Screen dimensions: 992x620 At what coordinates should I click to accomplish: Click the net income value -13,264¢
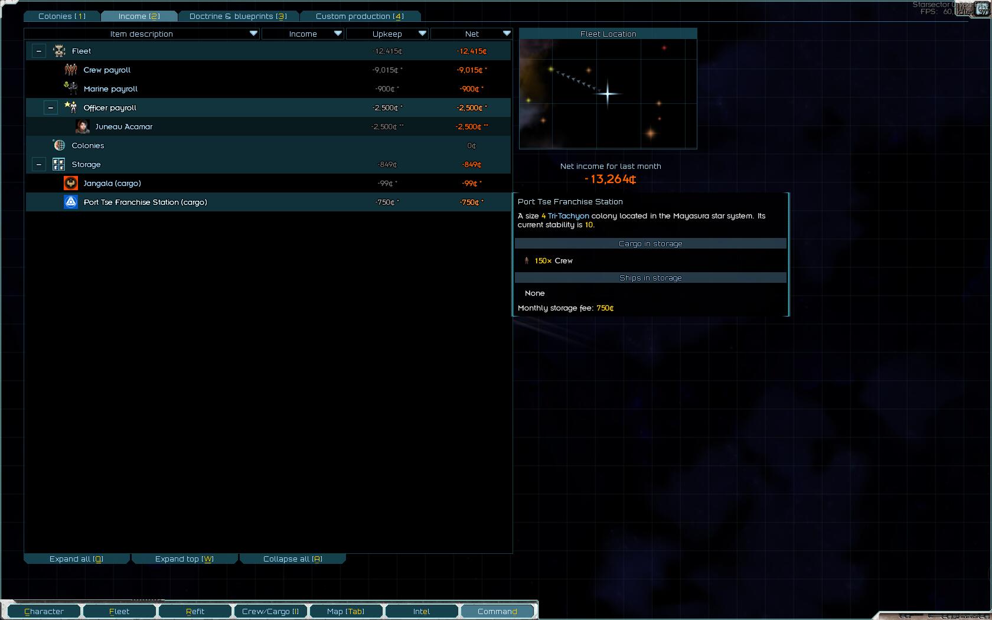pos(611,179)
